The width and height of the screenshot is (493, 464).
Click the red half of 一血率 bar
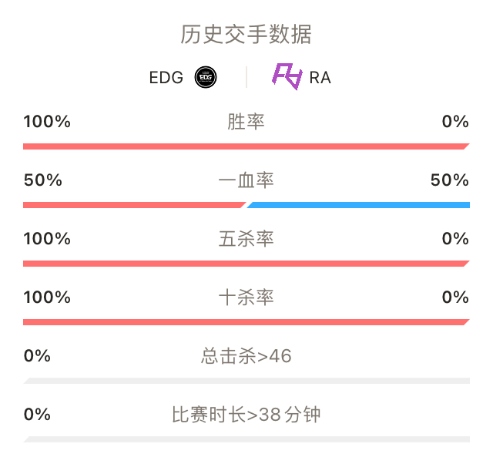click(135, 205)
